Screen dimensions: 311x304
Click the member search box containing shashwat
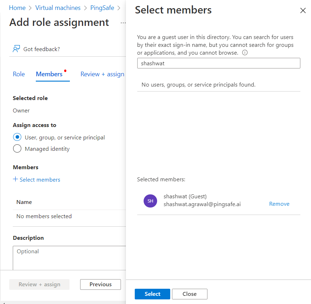(x=218, y=63)
